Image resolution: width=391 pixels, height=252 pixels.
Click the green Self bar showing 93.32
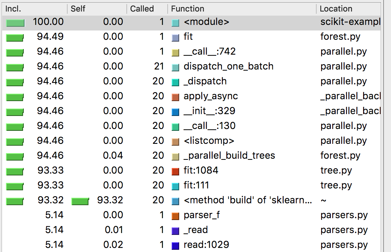(80, 201)
